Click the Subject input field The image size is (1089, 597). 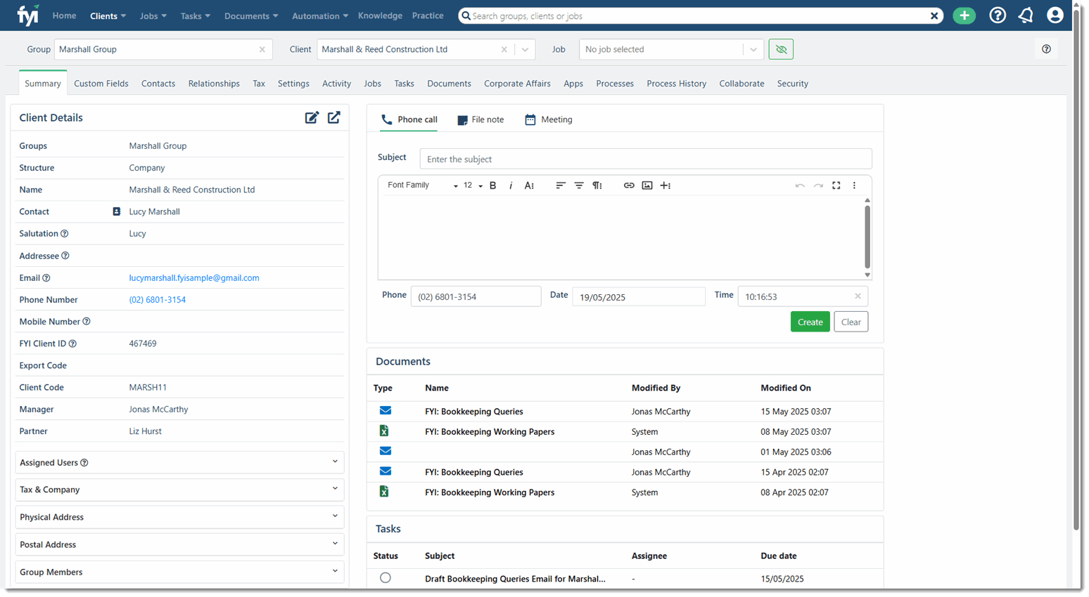tap(646, 159)
